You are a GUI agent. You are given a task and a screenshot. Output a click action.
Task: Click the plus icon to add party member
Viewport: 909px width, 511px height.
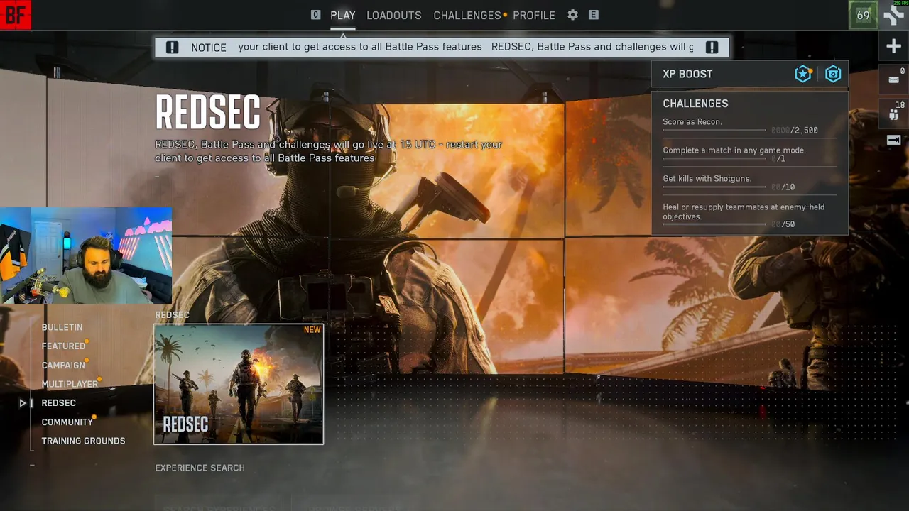pyautogui.click(x=893, y=47)
